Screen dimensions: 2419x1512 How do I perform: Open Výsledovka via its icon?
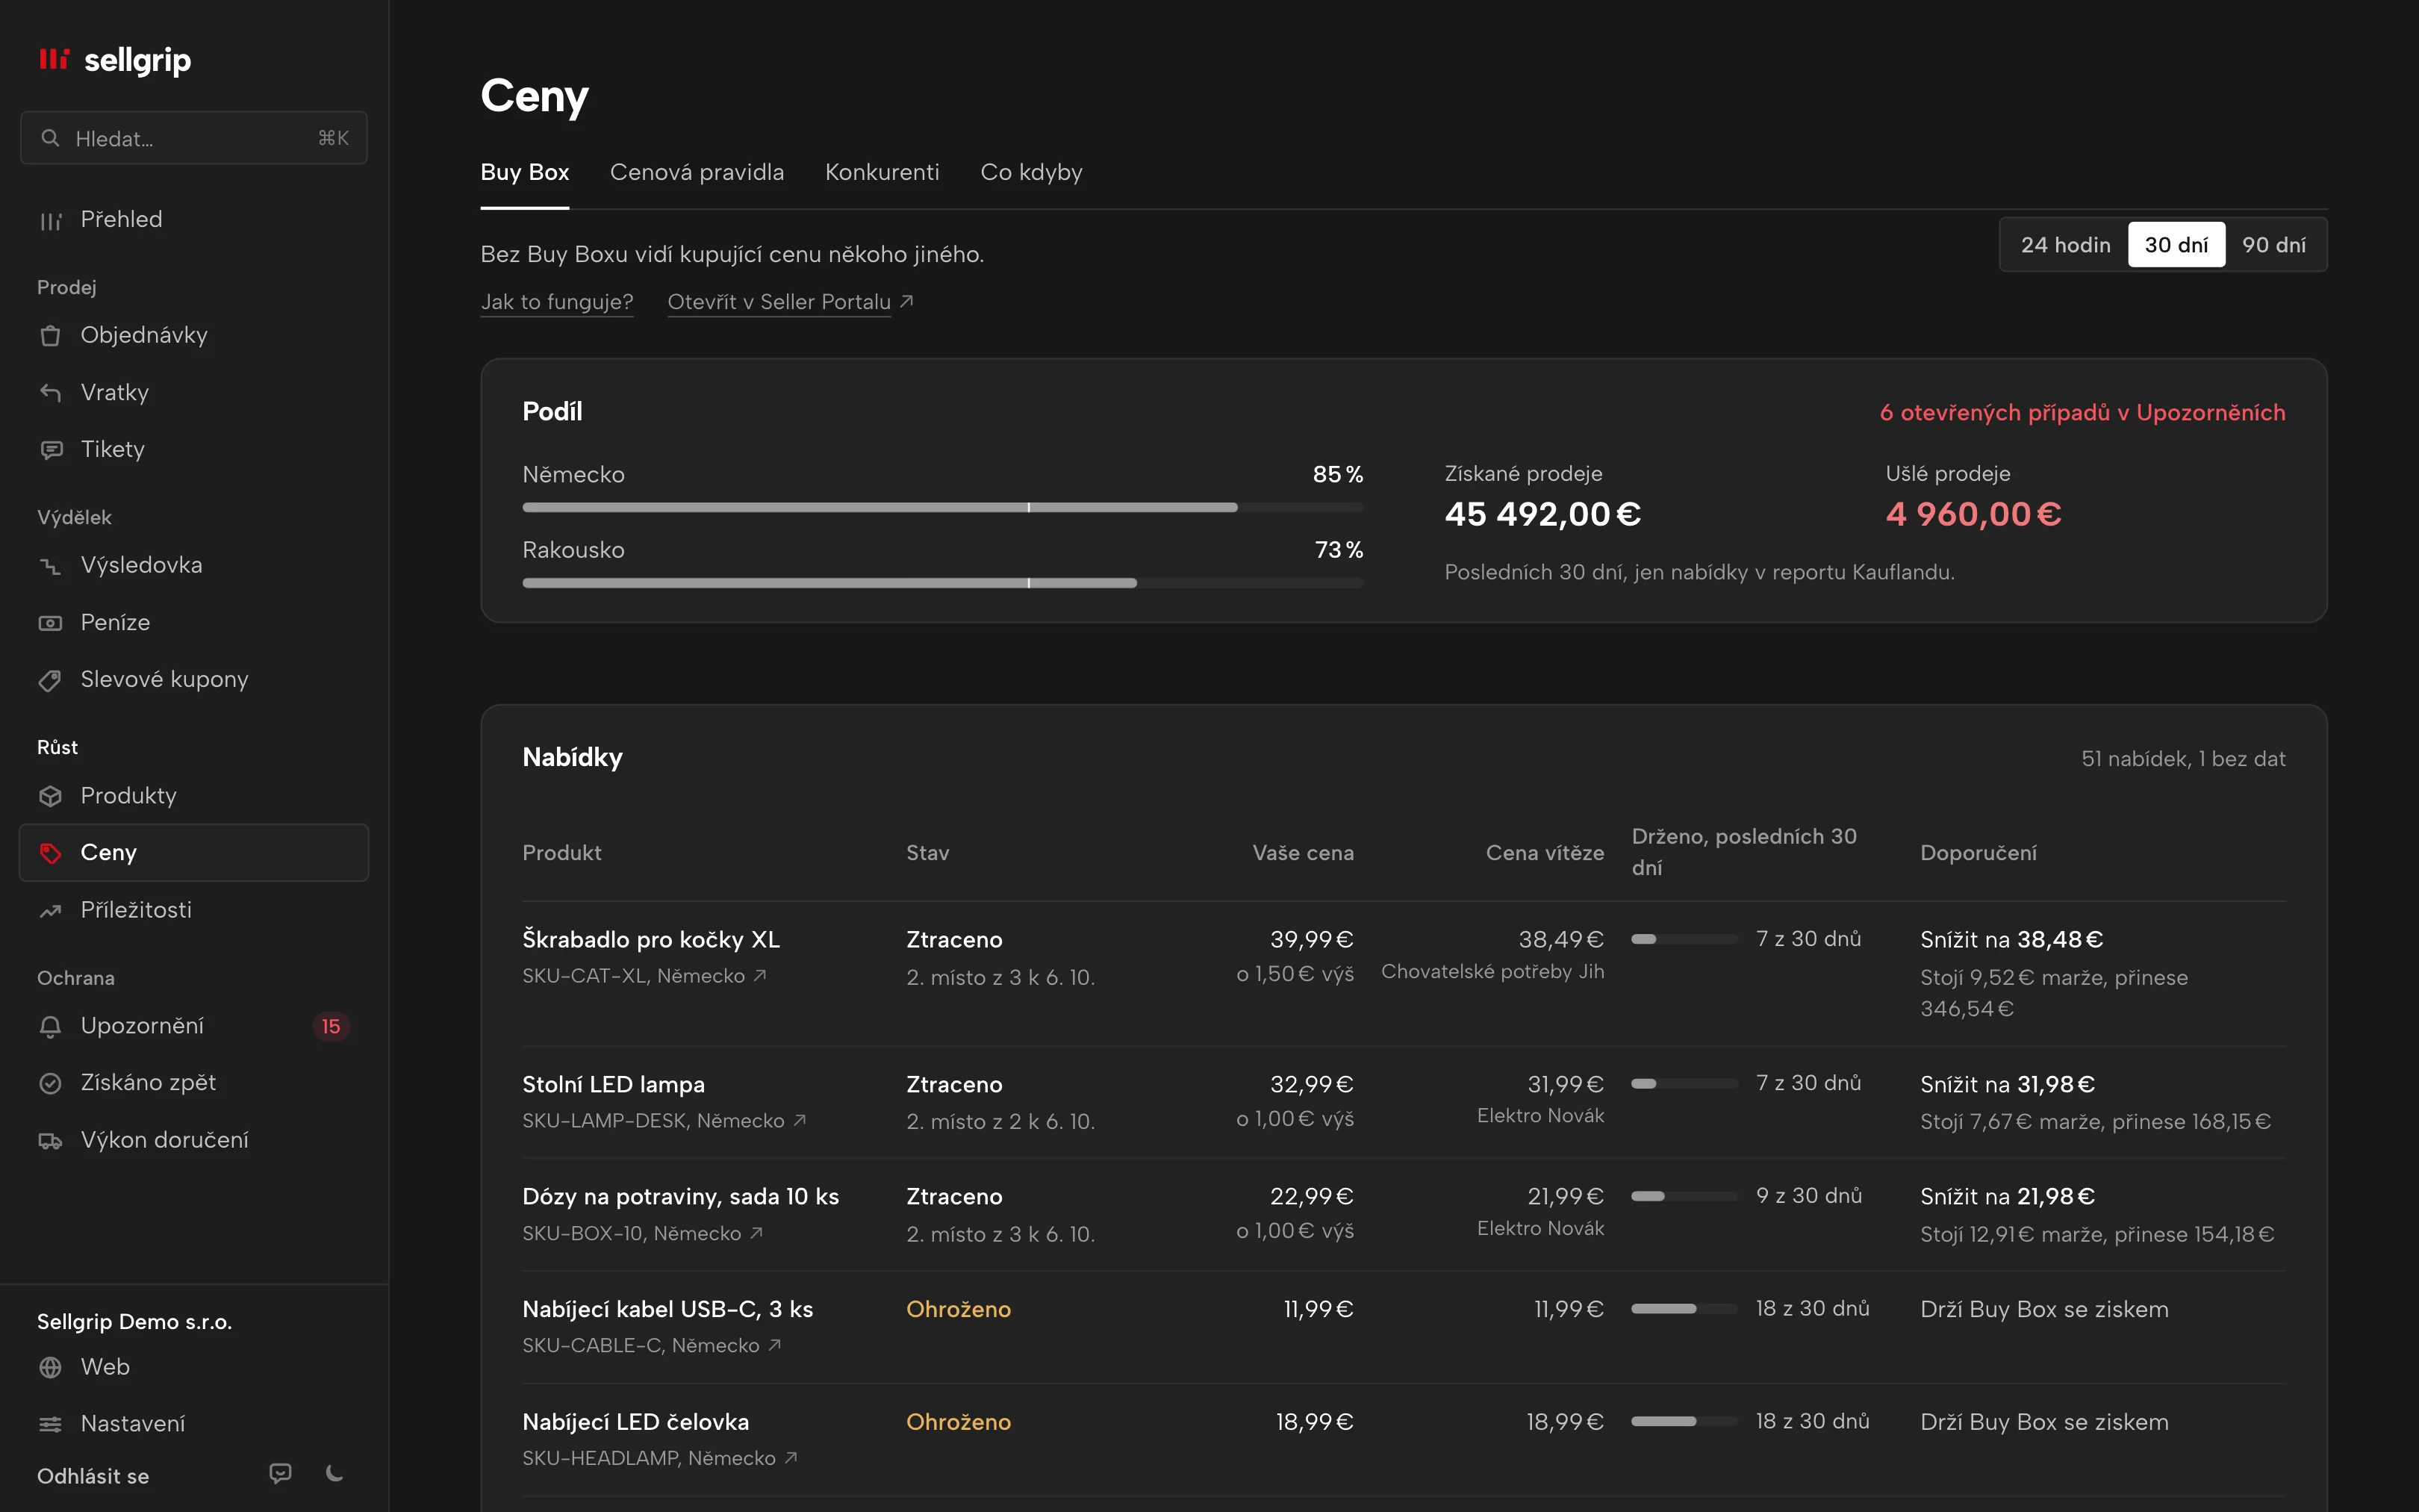click(x=51, y=566)
